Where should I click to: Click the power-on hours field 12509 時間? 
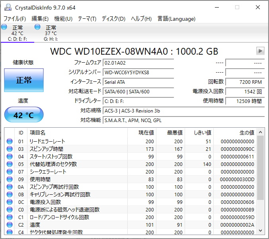(x=245, y=101)
